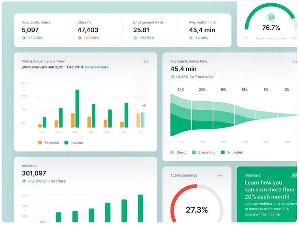Click the Streaming legend color swatch
The width and height of the screenshot is (299, 226).
pos(194,152)
